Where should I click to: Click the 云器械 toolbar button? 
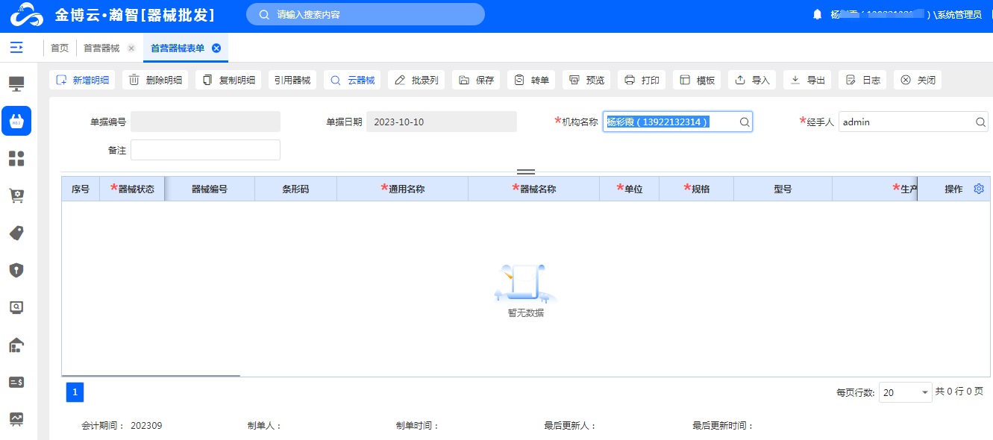353,81
